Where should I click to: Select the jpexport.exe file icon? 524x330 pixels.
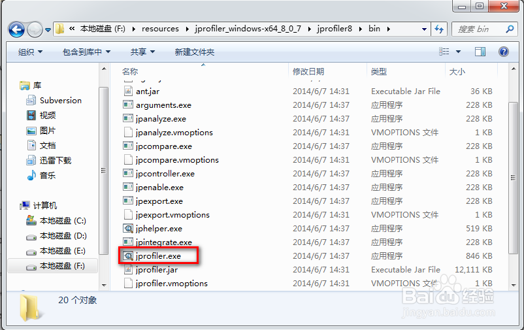[x=128, y=201]
